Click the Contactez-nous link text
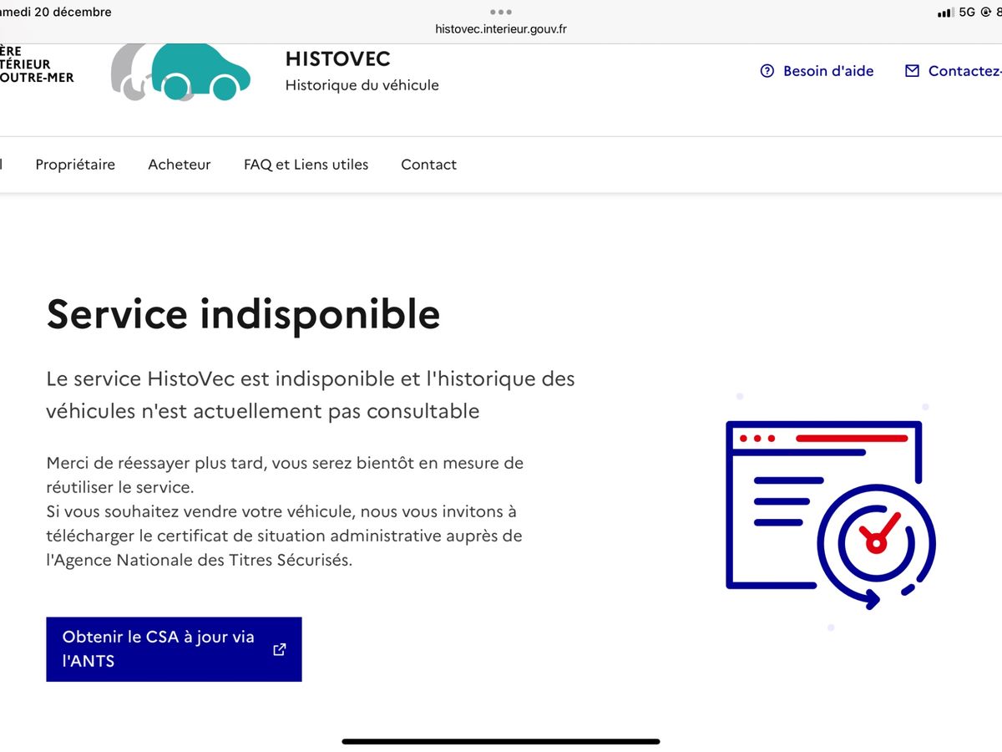1002x752 pixels. click(964, 71)
